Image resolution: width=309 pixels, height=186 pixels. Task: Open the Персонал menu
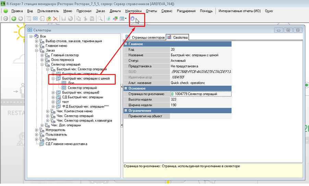[x=84, y=11]
